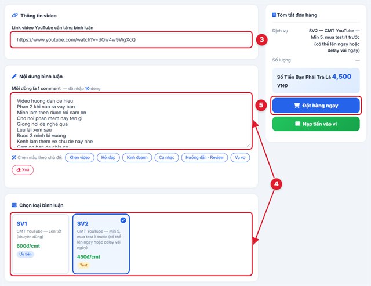Click inside the comment content textarea
This screenshot has width=371, height=286.
pyautogui.click(x=131, y=121)
